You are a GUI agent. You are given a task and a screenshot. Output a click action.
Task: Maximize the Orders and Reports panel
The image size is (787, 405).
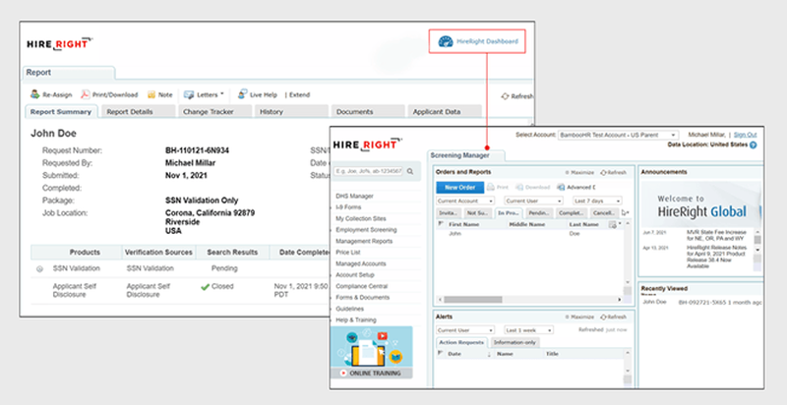click(x=579, y=172)
